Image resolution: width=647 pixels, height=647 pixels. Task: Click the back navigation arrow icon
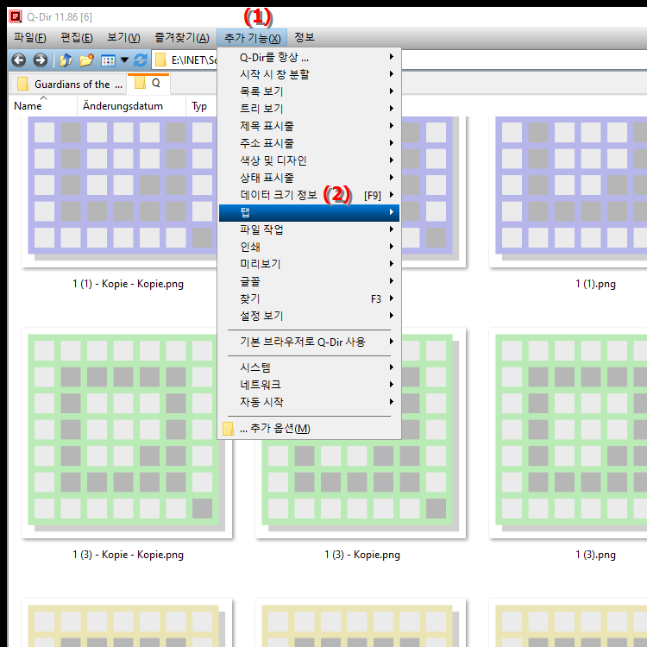pos(19,60)
